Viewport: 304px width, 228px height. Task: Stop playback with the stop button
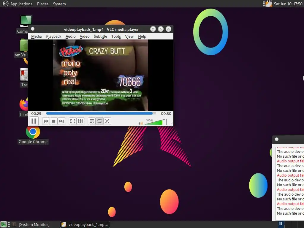(54, 121)
